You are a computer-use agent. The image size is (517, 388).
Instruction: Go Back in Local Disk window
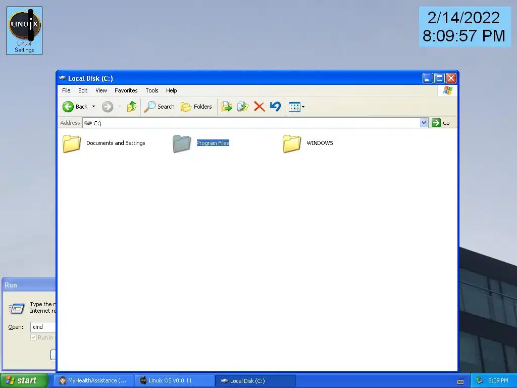[x=75, y=107]
